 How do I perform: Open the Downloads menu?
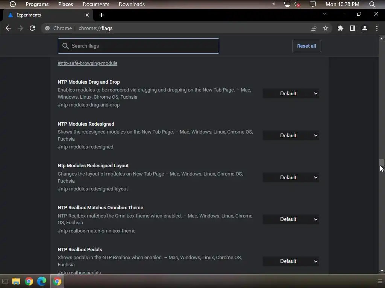[132, 4]
